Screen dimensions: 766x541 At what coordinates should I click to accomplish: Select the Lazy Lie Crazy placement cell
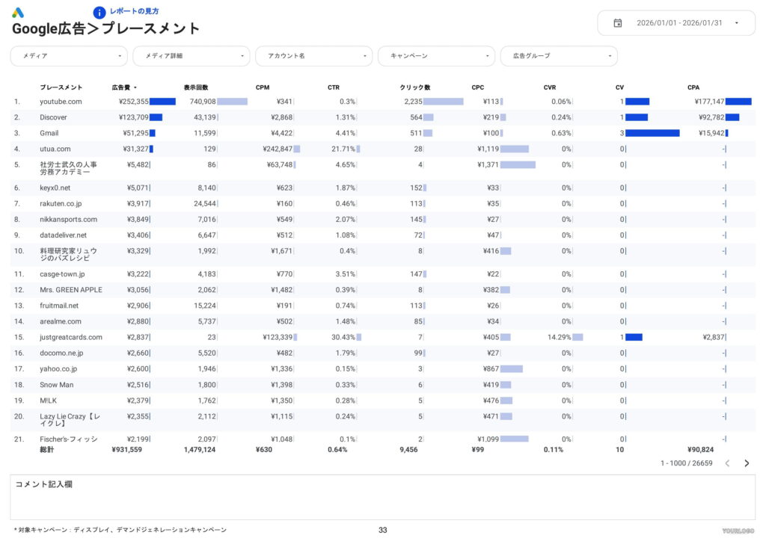[x=70, y=419]
